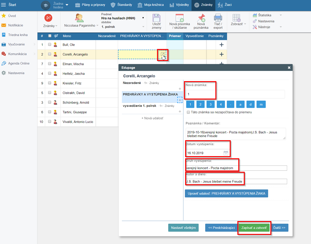
Task: Click the Nová poznámka pin icon
Action: pyautogui.click(x=201, y=18)
